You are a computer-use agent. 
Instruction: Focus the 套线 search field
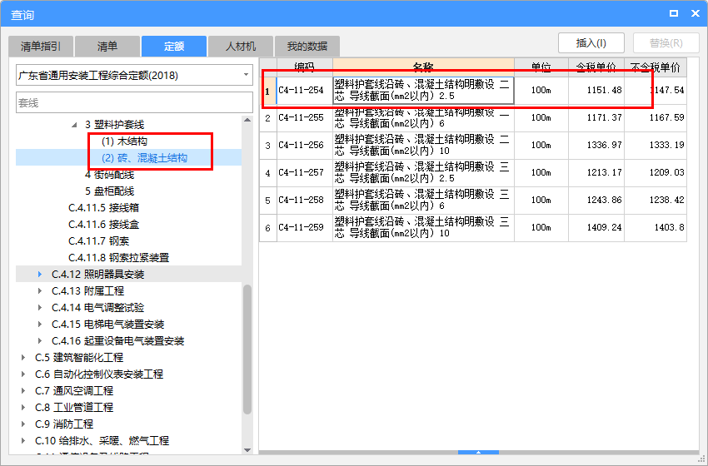135,103
